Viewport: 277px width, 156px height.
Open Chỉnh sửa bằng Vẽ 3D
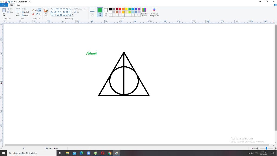(x=154, y=12)
